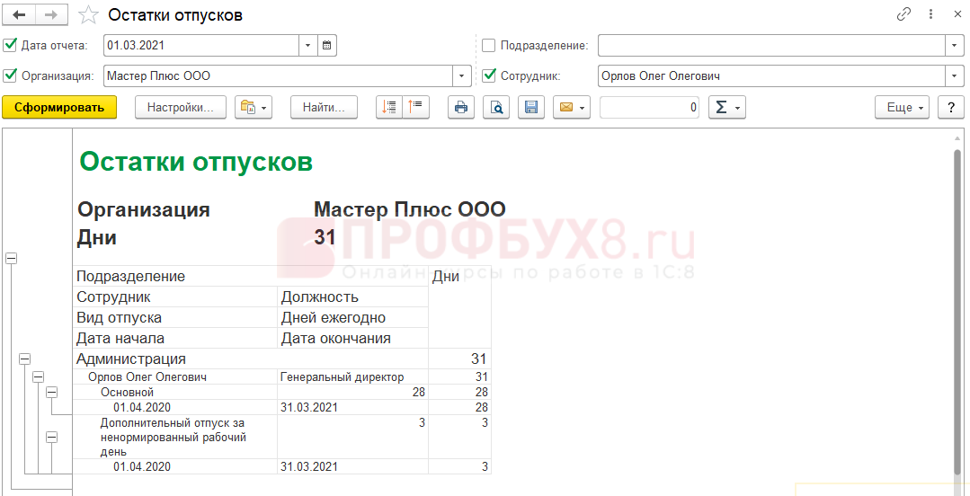Screen dimensions: 970x496
Task: Select the Основной cell
Action: coord(175,392)
